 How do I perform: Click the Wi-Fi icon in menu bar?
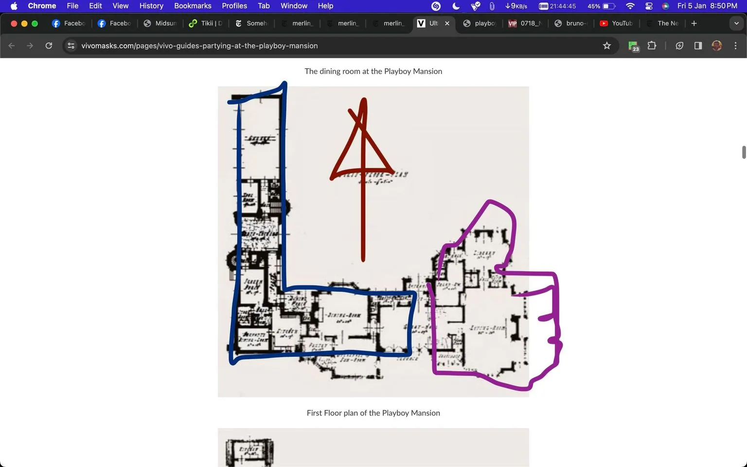coord(630,6)
